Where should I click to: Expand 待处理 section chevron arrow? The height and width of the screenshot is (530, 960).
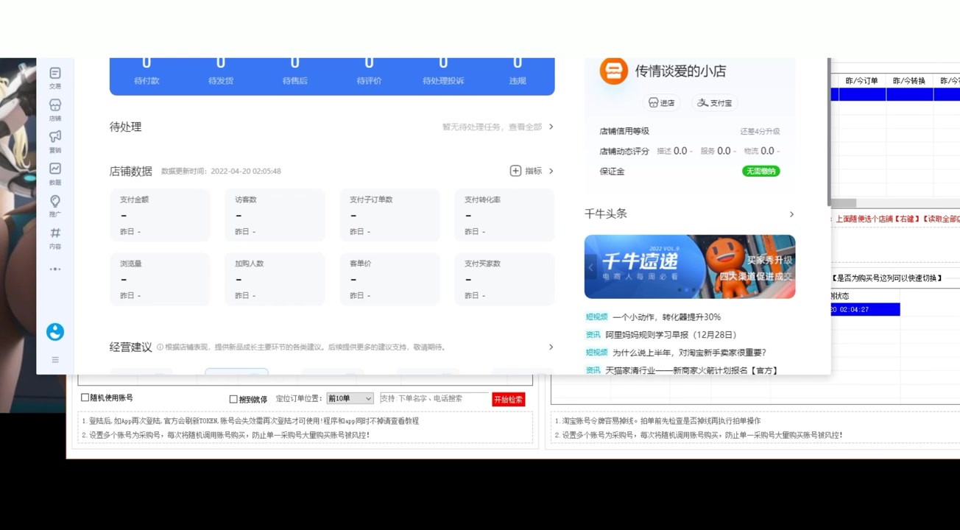pos(551,127)
